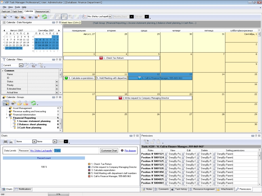Click the Name filter input field

pos(43,74)
